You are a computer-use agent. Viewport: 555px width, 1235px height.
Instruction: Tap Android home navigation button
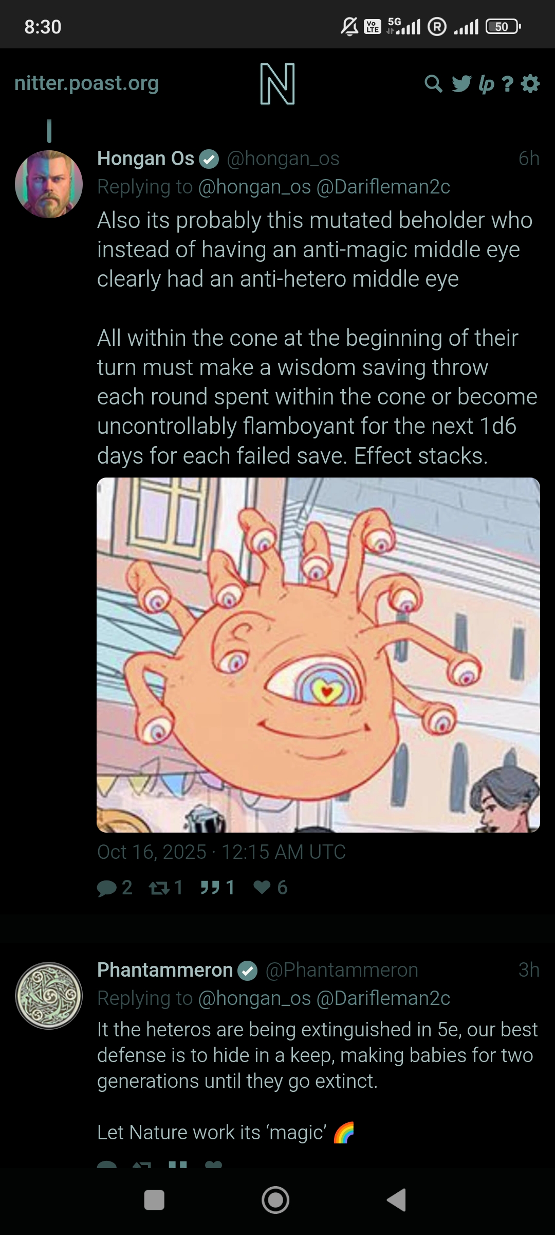pos(275,1200)
